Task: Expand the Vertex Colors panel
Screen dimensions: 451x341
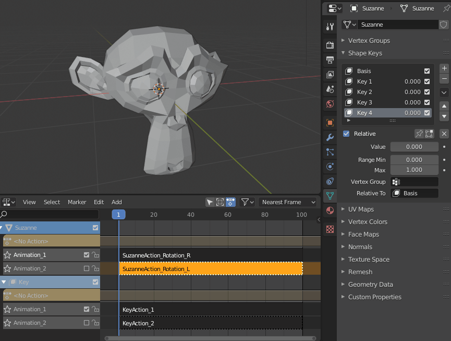Action: (368, 222)
